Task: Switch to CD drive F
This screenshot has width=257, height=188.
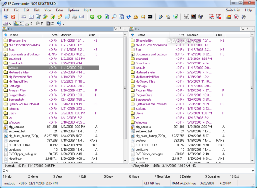Action: (39, 24)
